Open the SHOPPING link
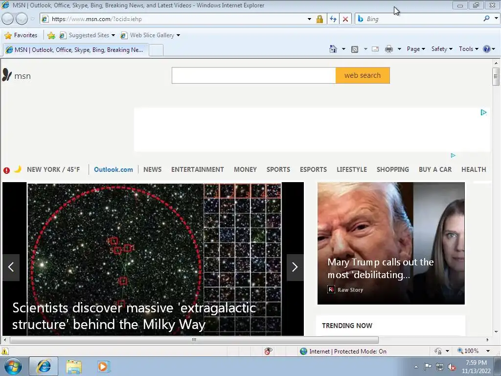This screenshot has height=376, width=501. coord(393,169)
